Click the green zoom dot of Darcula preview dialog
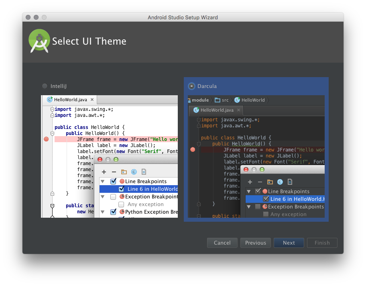Screen dimensions: 366x286 coord(262,170)
